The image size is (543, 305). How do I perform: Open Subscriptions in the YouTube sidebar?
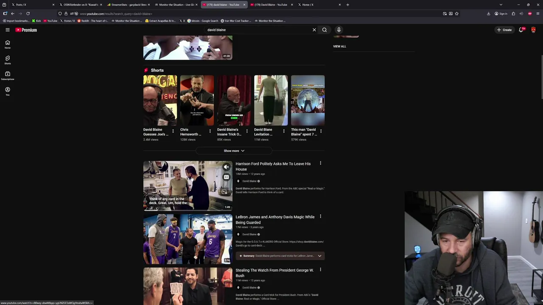point(7,75)
